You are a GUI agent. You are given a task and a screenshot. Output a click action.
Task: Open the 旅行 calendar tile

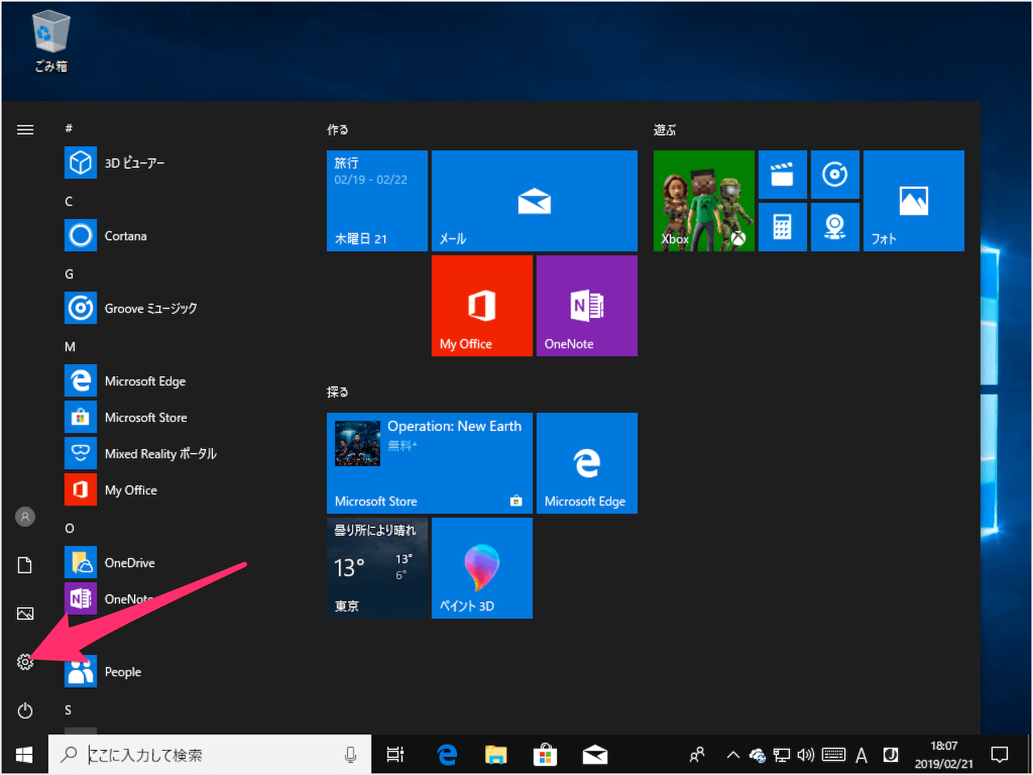377,201
